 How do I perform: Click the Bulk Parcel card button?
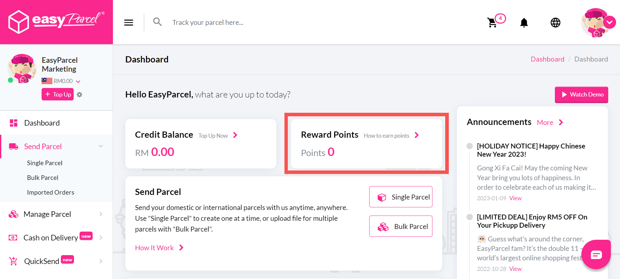[x=401, y=226]
